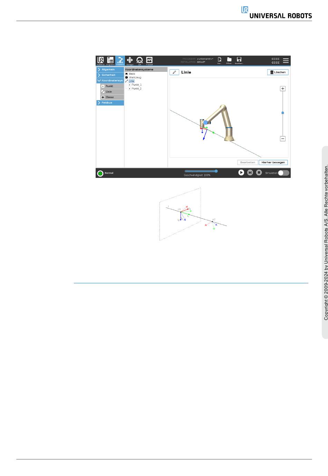Zoom out the 3D view with minus
The image size is (328, 476).
tap(283, 139)
